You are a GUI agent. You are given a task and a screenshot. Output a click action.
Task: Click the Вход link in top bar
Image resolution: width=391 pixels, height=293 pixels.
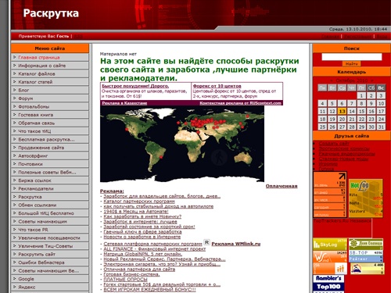tap(382, 37)
